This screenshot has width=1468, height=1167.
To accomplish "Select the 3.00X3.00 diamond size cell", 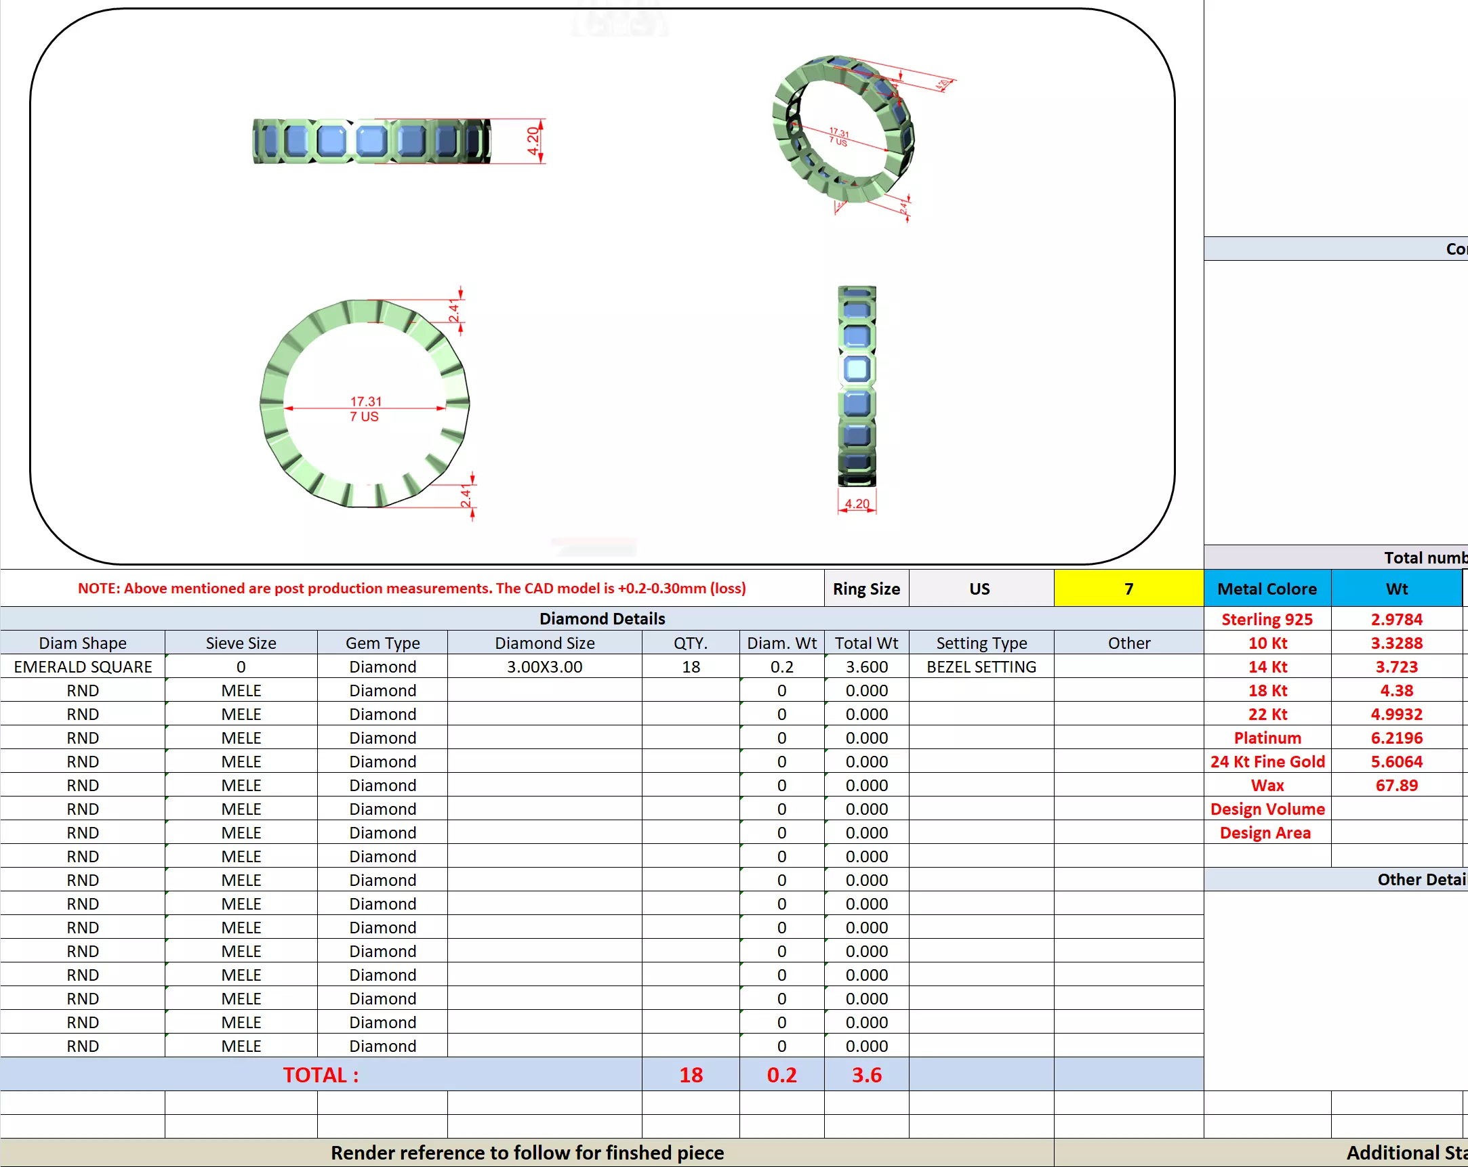I will coord(544,667).
